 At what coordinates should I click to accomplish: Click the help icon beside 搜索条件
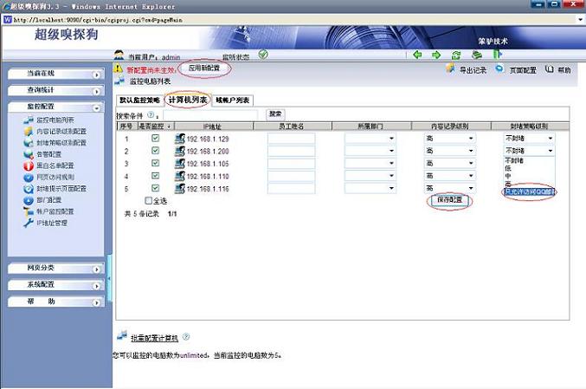[151, 113]
